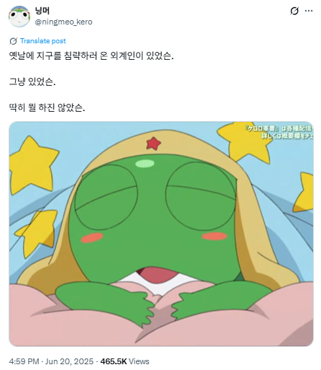This screenshot has width=321, height=370.
Task: Click the text line '딱히 뭘 하진 않았슨.'
Action: [x=47, y=107]
